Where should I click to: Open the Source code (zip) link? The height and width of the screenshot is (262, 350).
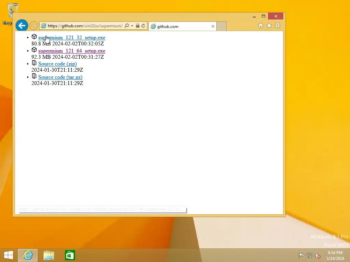[x=57, y=64]
